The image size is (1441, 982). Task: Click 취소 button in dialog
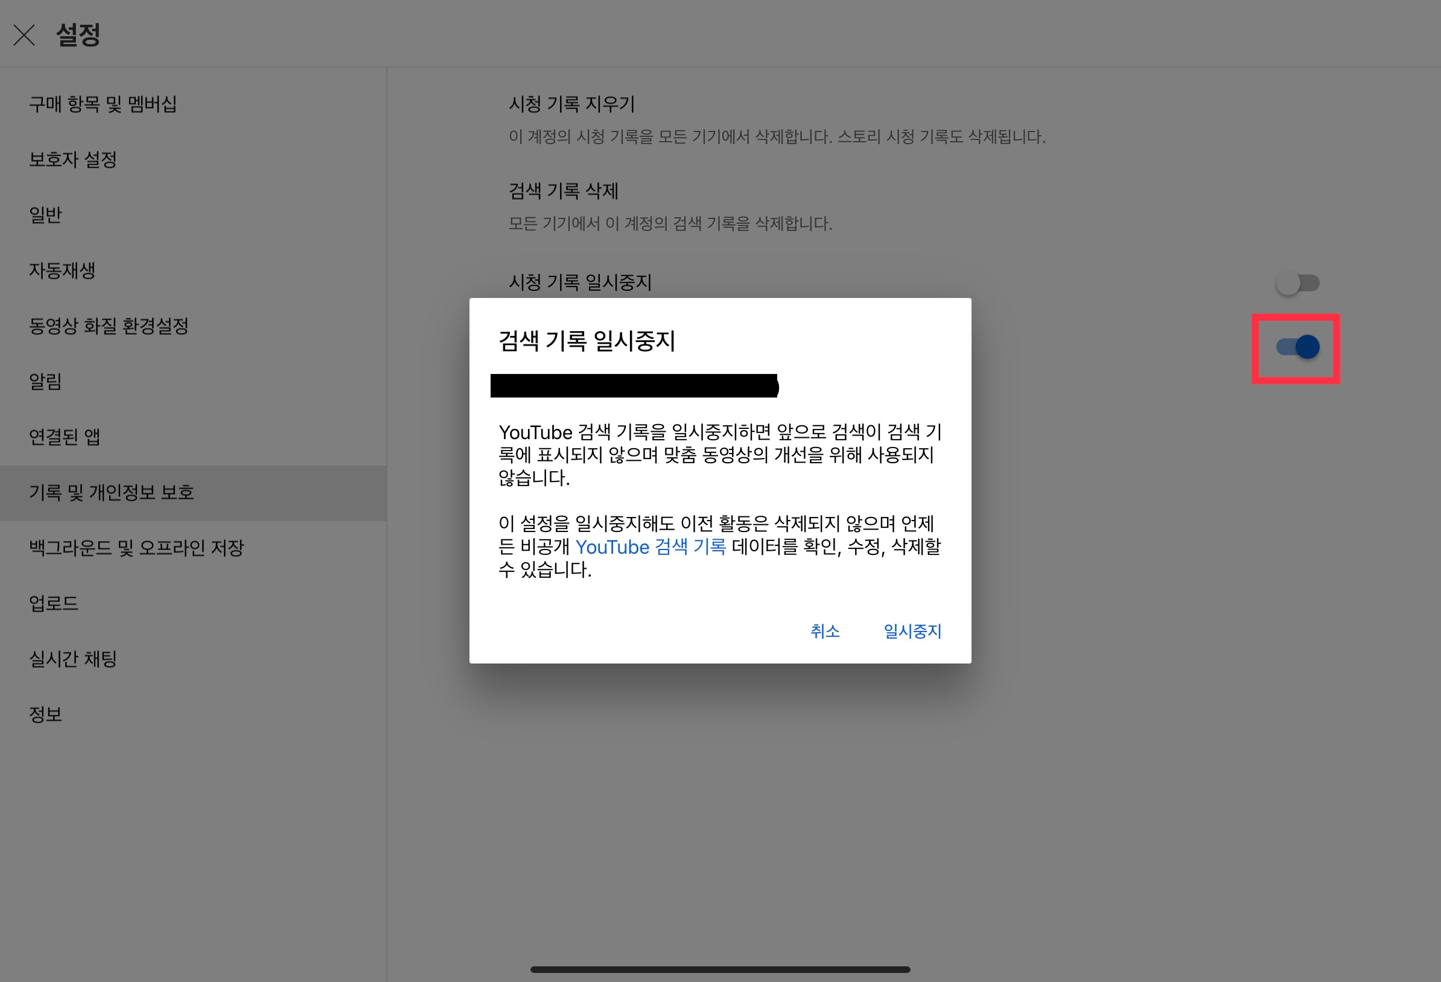[x=825, y=631]
